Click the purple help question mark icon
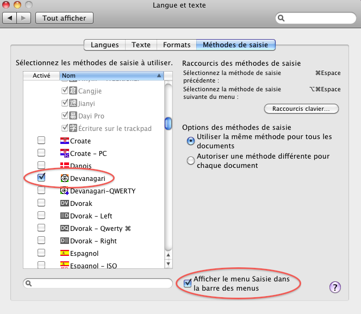Viewport: 361px width, 314px height. pos(335,287)
